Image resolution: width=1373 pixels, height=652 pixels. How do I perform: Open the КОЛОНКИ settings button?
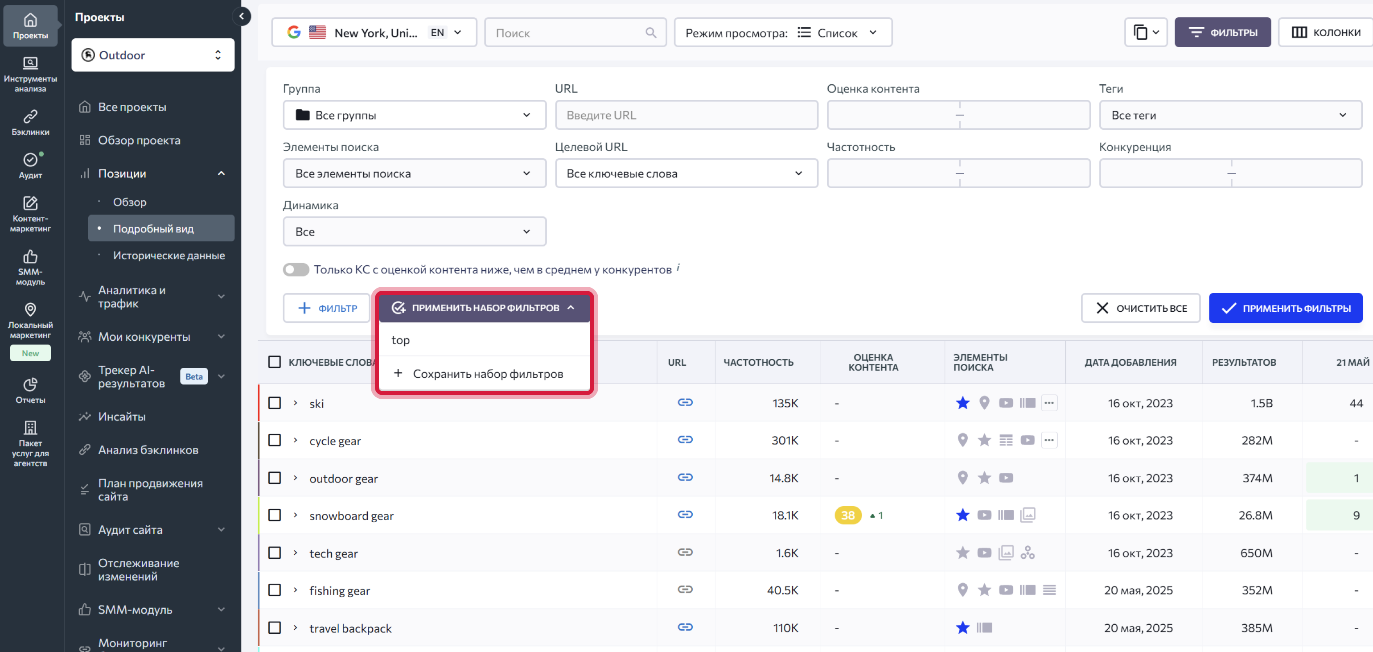pyautogui.click(x=1325, y=33)
